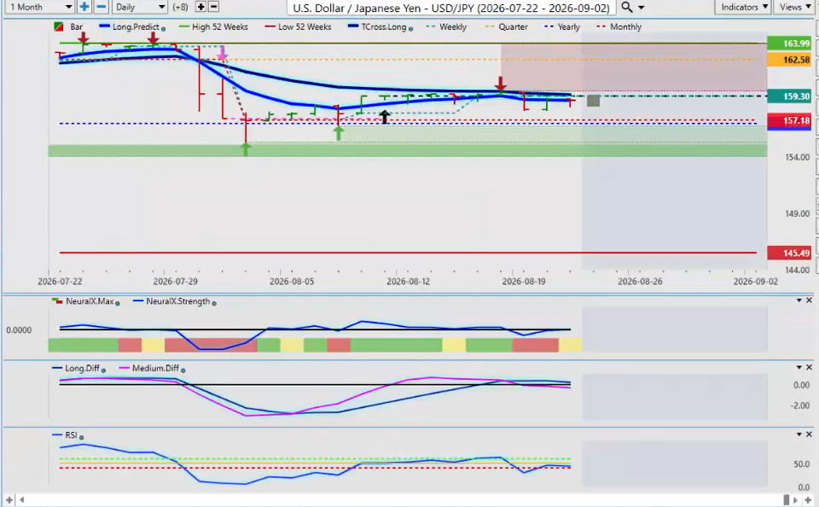Open the Indicators menu
This screenshot has width=819, height=507.
click(744, 7)
